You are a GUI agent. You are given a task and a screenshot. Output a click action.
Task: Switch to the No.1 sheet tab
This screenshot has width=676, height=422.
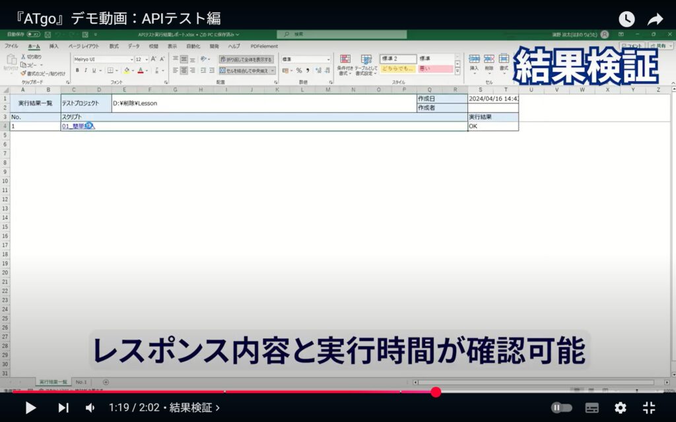81,382
